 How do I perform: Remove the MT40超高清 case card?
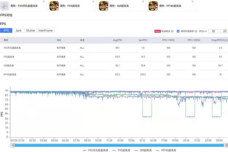tap(193, 2)
